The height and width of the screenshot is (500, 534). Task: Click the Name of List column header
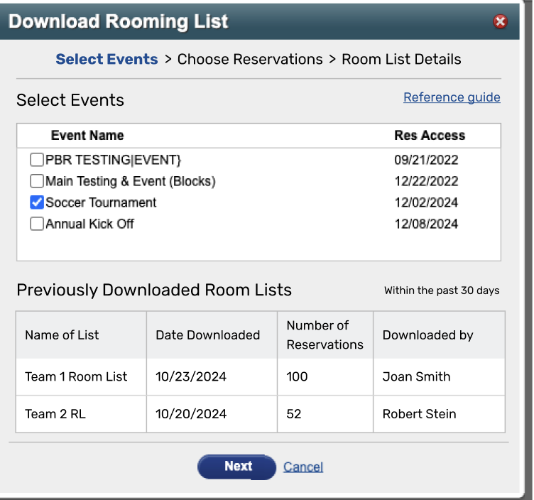62,335
